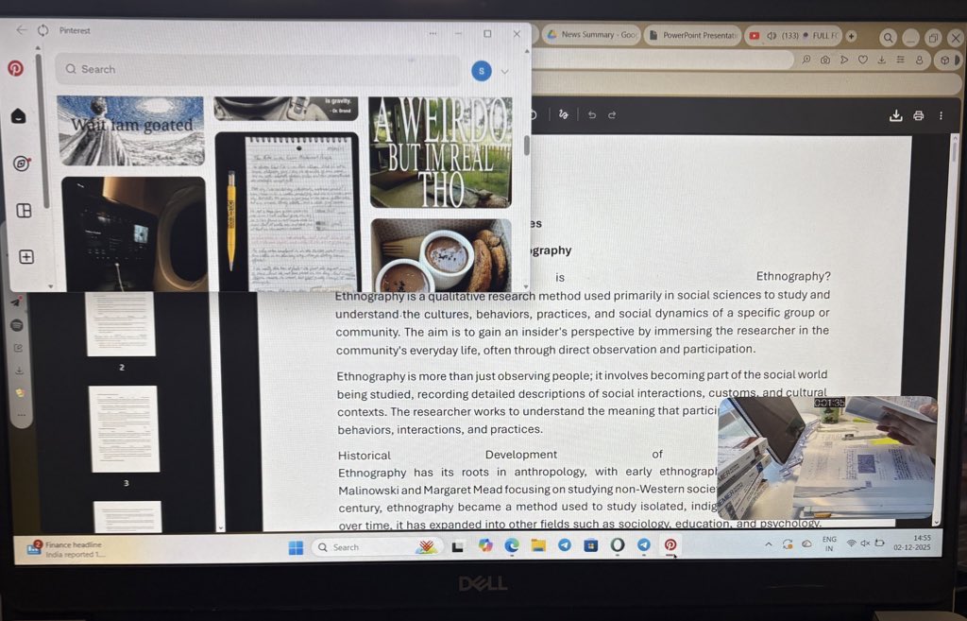Focus the Pinterest Search field
This screenshot has width=967, height=621.
pos(258,69)
